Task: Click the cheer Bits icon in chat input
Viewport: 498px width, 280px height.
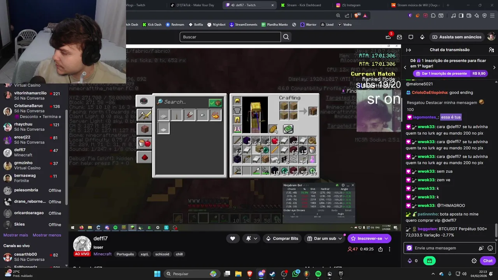Action: click(481, 248)
